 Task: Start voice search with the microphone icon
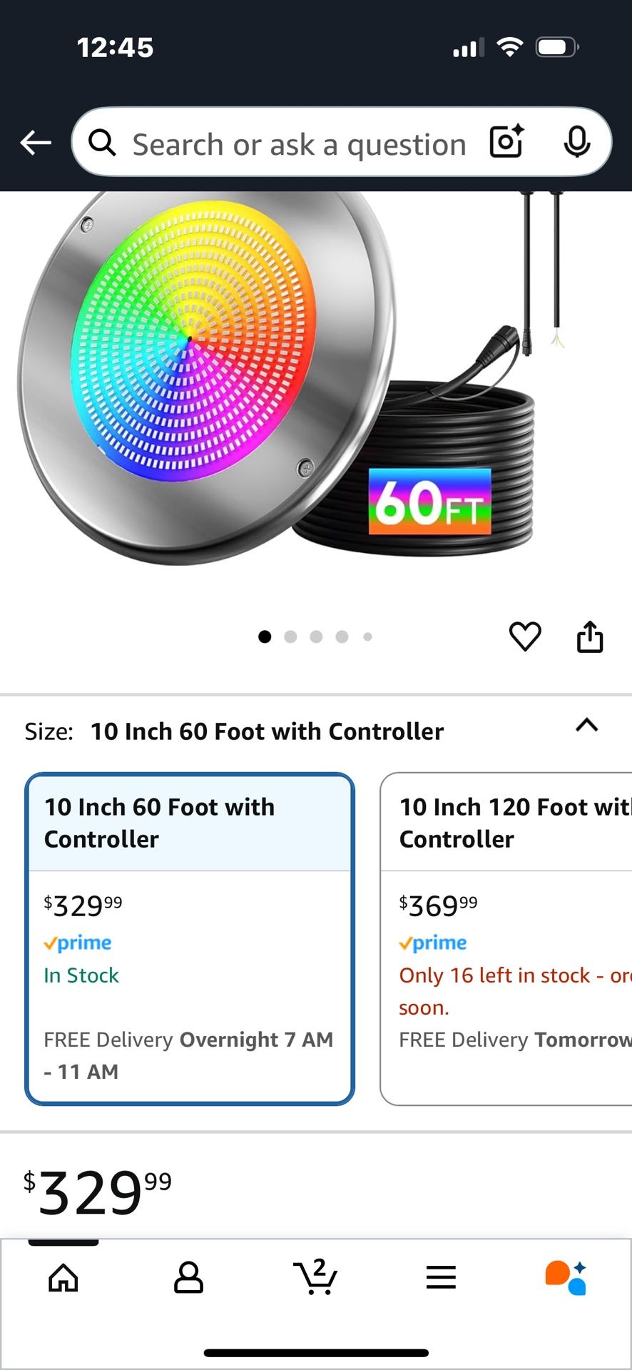(579, 142)
